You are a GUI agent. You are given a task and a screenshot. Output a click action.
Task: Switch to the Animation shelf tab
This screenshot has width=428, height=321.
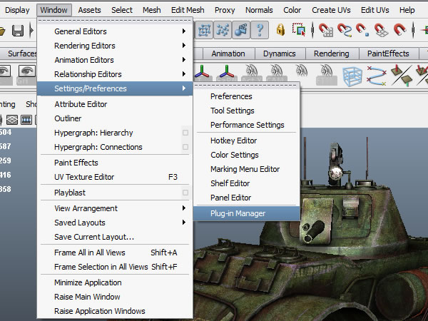(x=228, y=53)
